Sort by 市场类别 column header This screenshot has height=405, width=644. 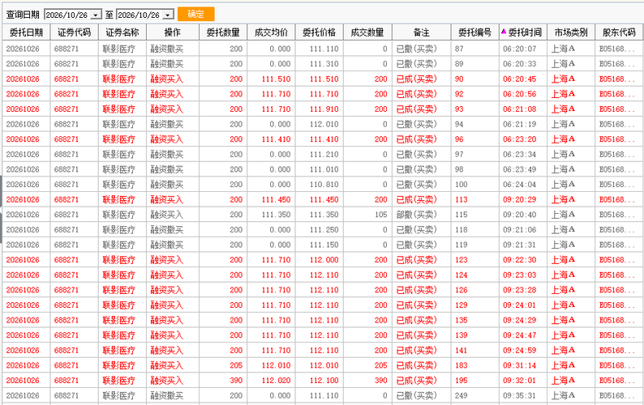coord(571,32)
